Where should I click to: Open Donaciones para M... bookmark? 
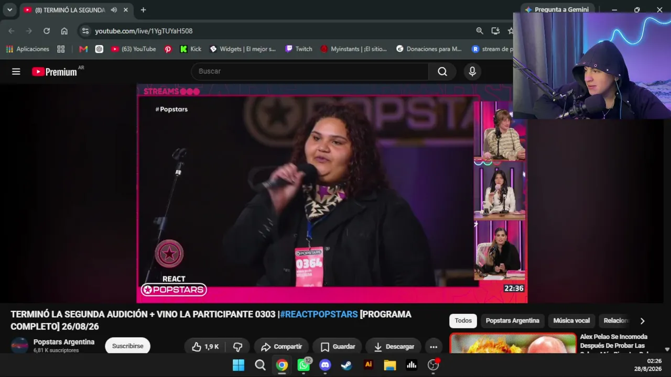429,49
